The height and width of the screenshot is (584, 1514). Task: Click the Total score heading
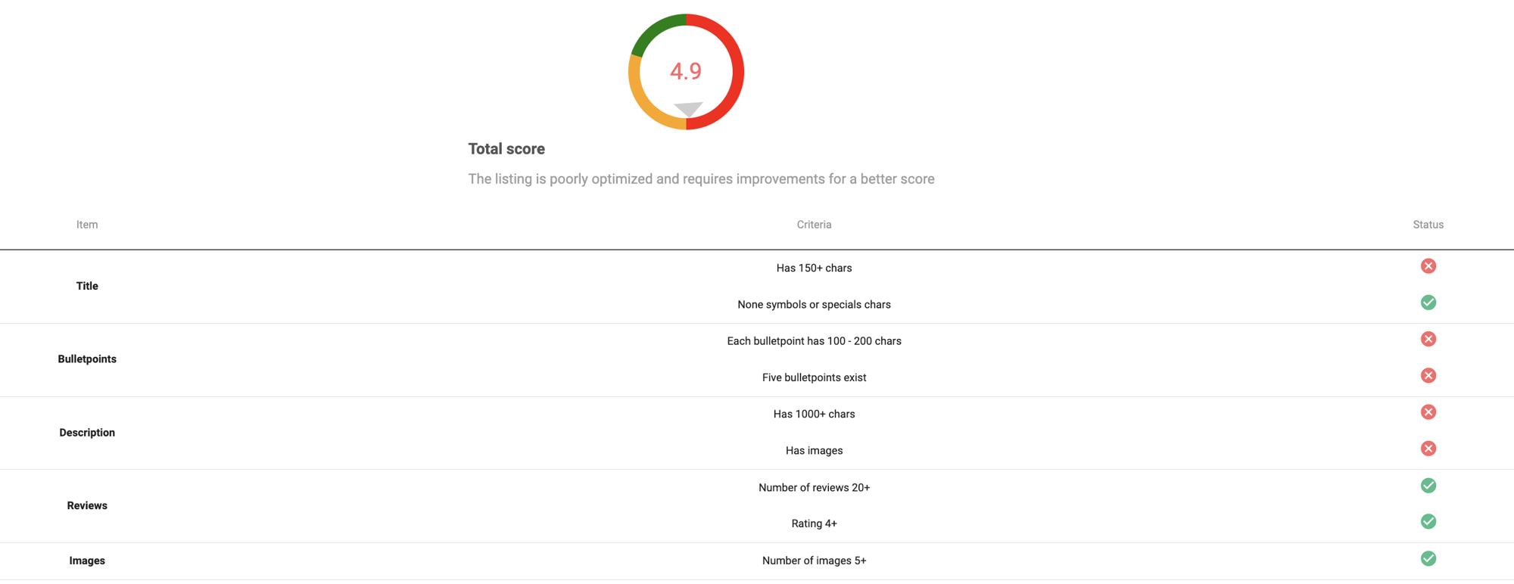pyautogui.click(x=506, y=149)
